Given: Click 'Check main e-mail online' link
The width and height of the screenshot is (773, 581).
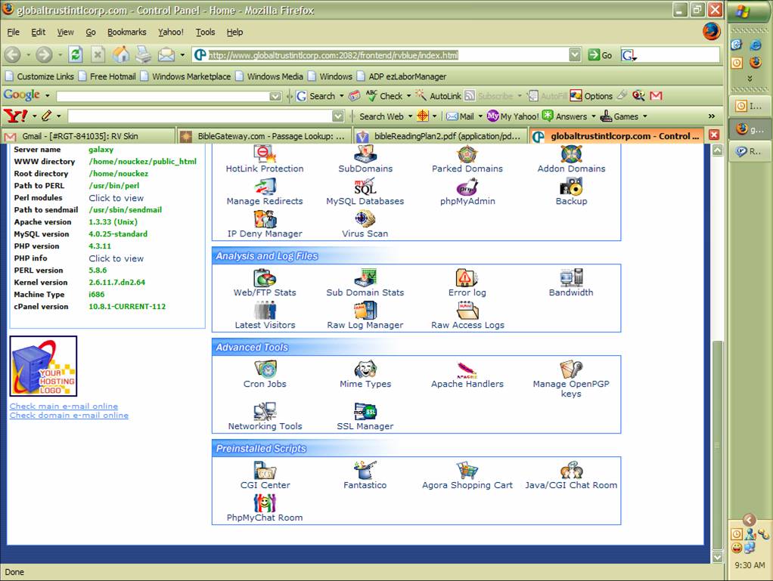Looking at the screenshot, I should click(x=64, y=406).
